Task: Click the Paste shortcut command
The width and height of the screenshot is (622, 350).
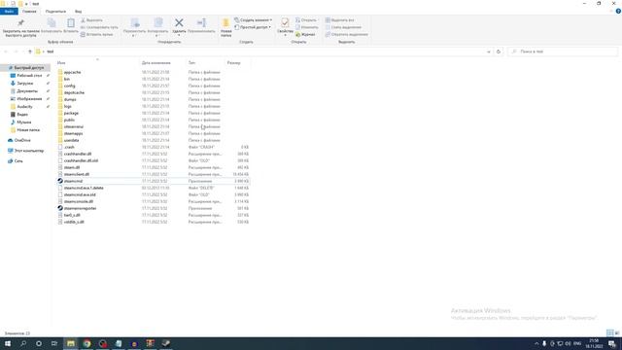Action: click(x=97, y=35)
